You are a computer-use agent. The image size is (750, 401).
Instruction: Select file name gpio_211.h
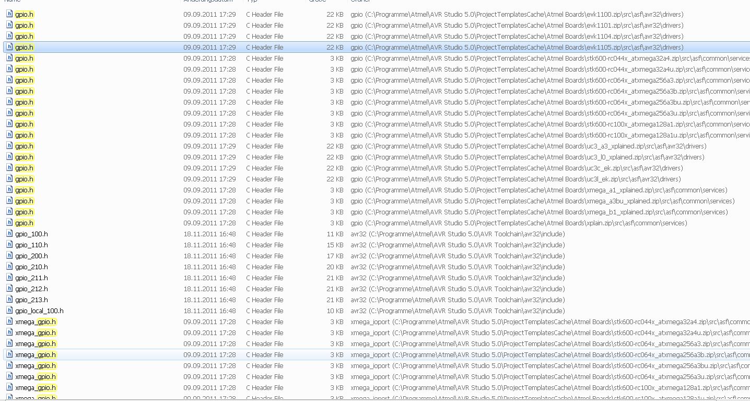(31, 278)
